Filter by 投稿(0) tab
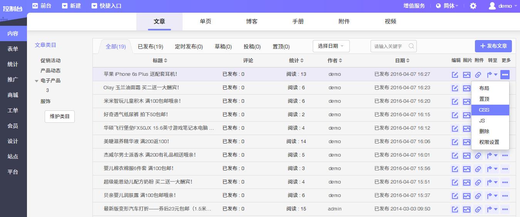This screenshot has width=520, height=217. (x=252, y=47)
